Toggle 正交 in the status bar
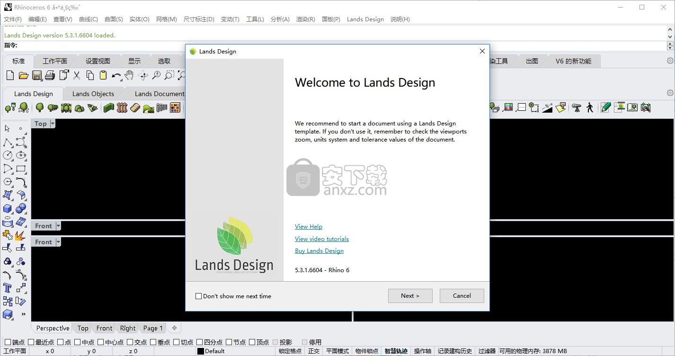Screen dimensions: 675x356 314,351
